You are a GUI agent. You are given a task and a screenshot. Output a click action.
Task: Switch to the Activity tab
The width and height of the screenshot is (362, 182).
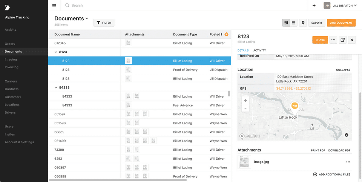[259, 50]
